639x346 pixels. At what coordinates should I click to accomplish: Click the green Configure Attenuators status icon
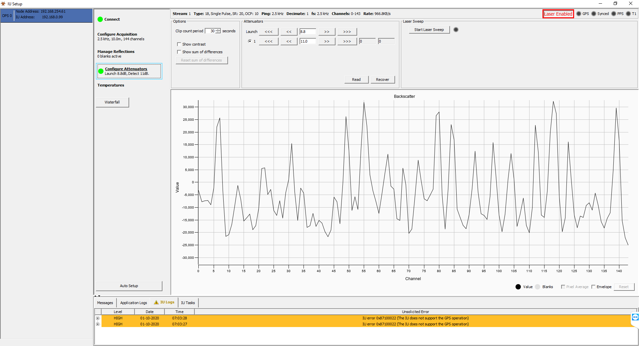[101, 71]
